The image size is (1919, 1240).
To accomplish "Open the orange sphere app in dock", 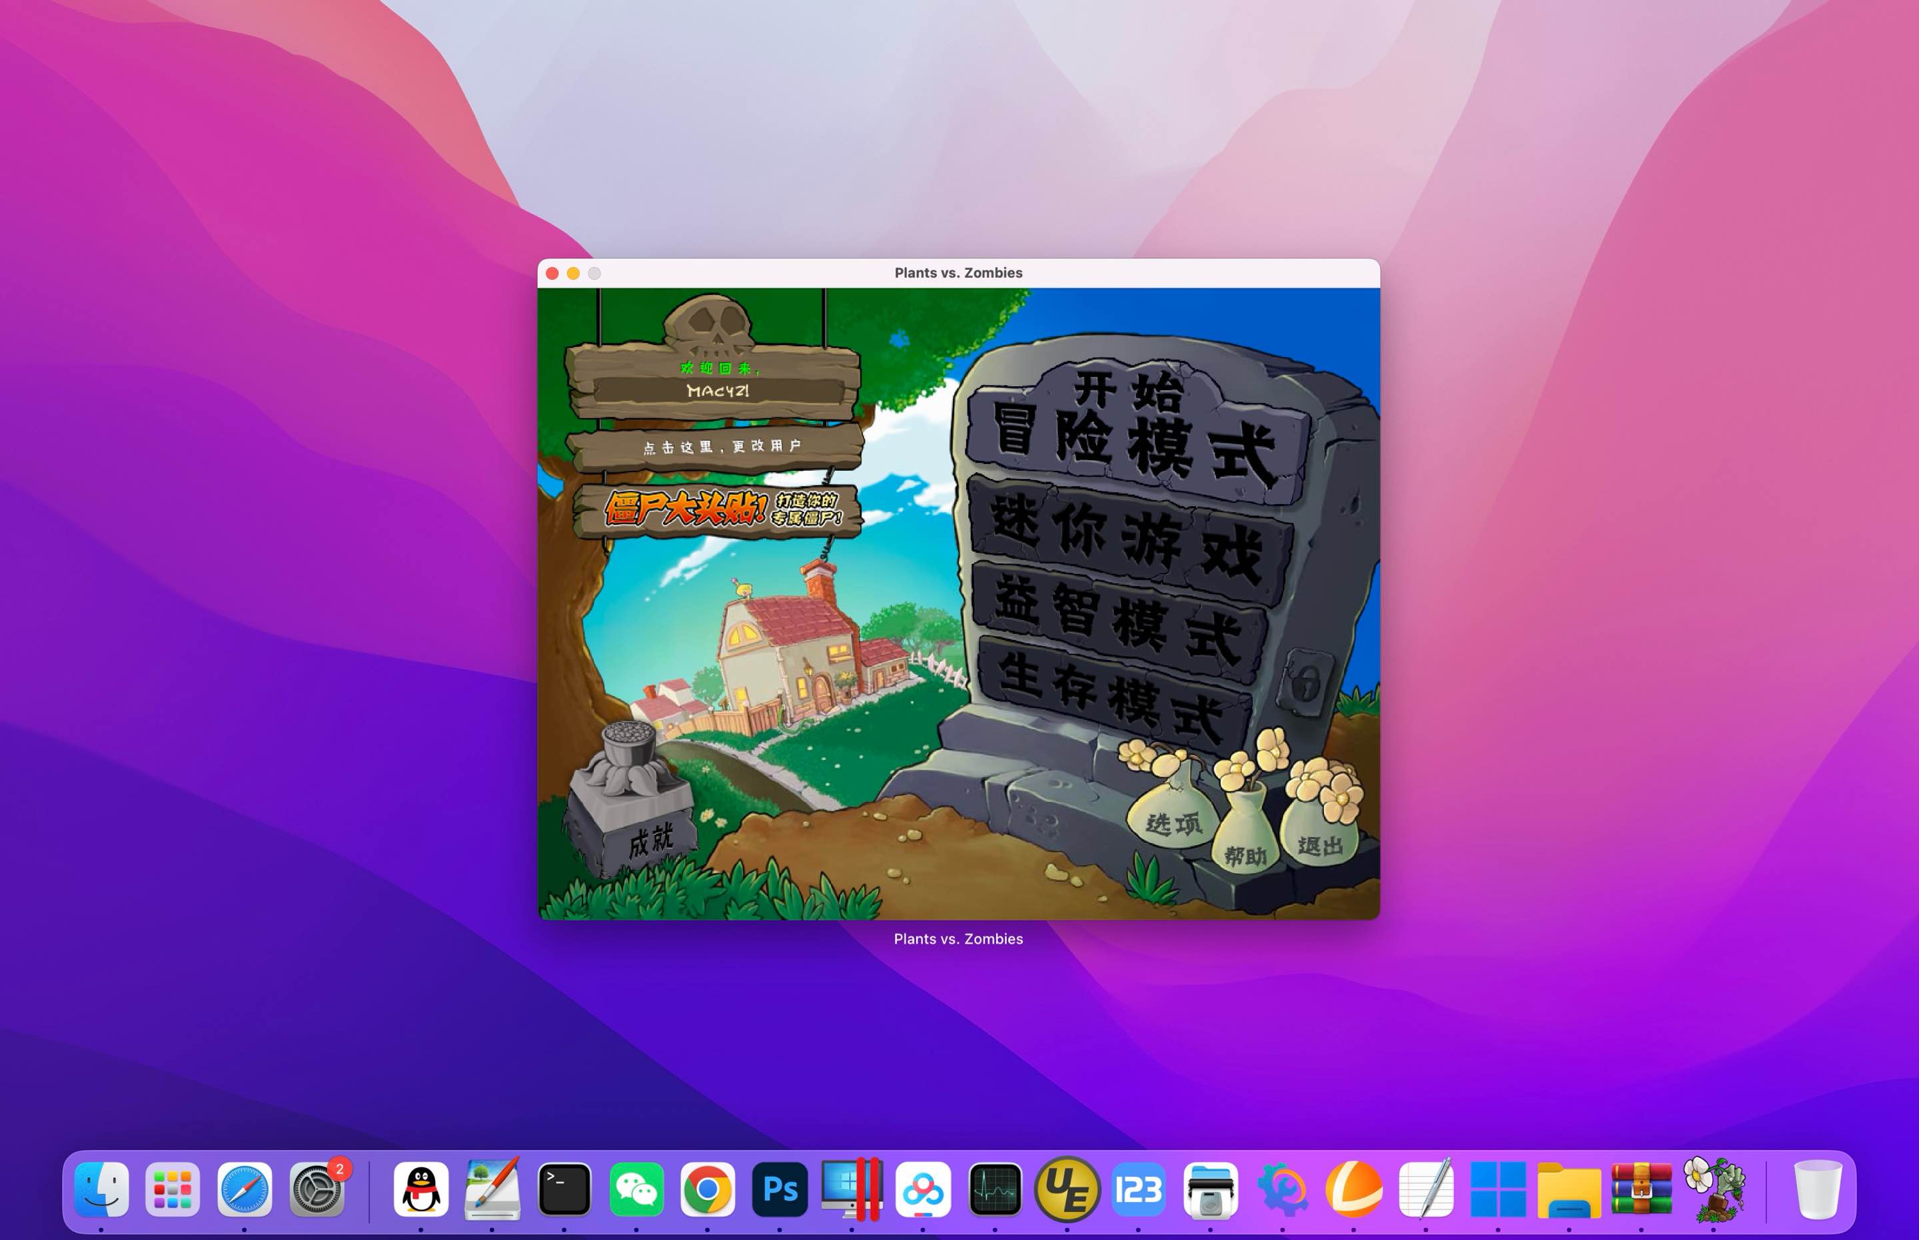I will pos(1353,1189).
